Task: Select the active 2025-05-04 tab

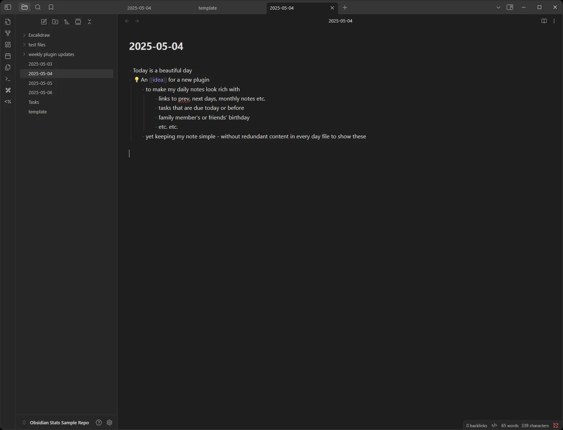Action: click(x=302, y=8)
